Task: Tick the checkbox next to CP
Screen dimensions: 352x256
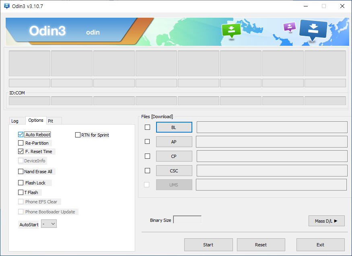Action: click(x=148, y=156)
